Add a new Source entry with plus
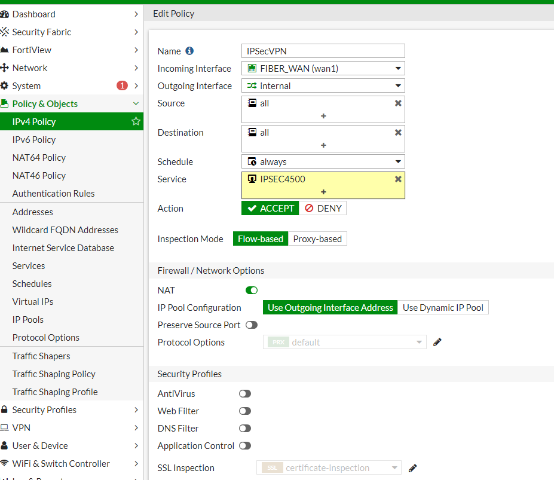 [323, 116]
